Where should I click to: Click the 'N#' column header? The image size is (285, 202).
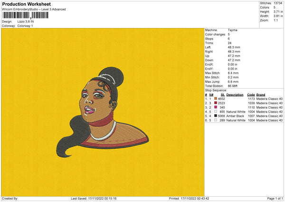pos(211,95)
